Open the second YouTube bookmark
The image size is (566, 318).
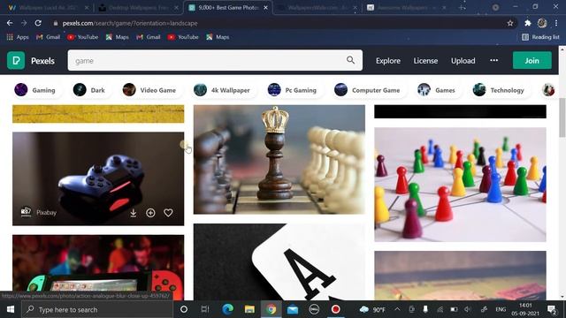(183, 37)
